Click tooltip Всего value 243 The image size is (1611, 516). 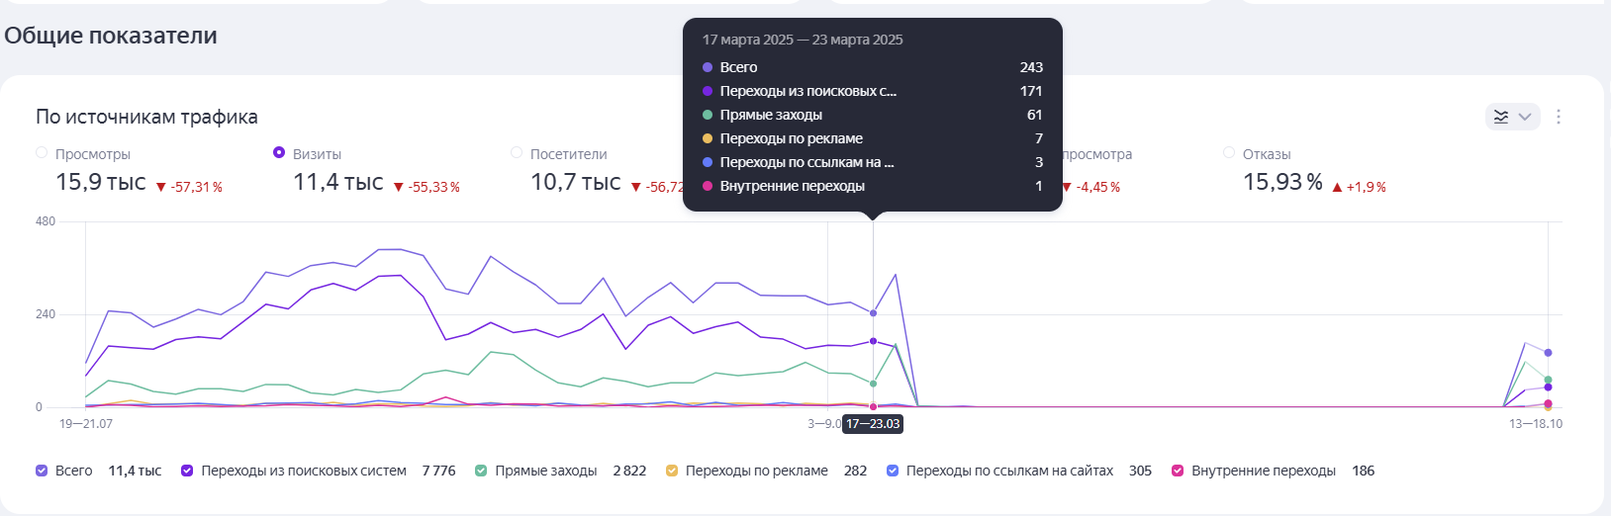(1031, 67)
